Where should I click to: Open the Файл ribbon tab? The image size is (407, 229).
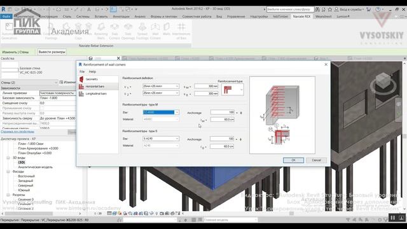[6, 17]
